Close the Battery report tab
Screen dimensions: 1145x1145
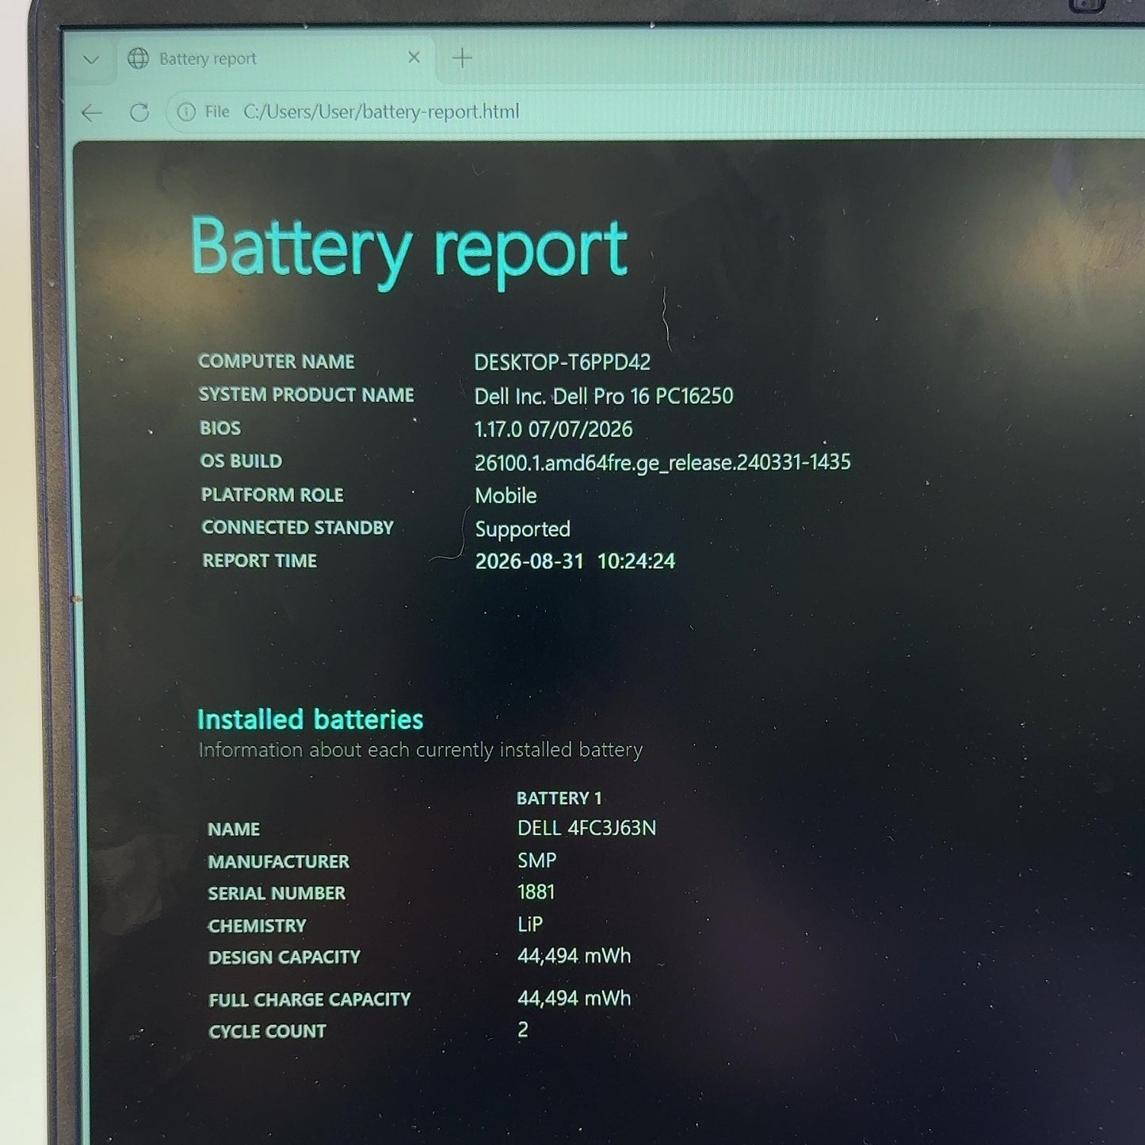pos(414,57)
